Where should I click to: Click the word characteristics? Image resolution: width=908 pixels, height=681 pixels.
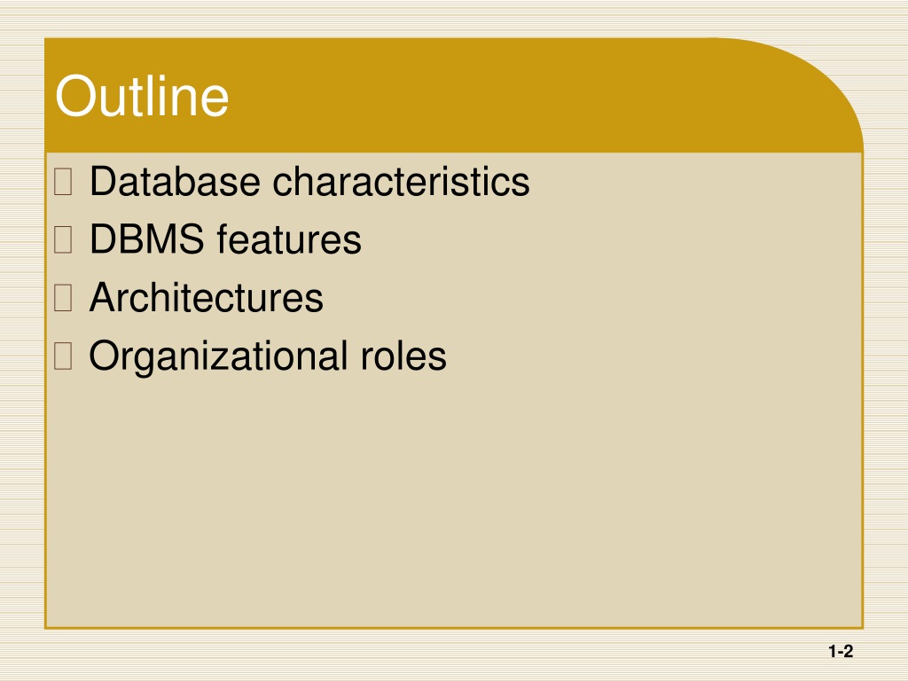pos(401,182)
